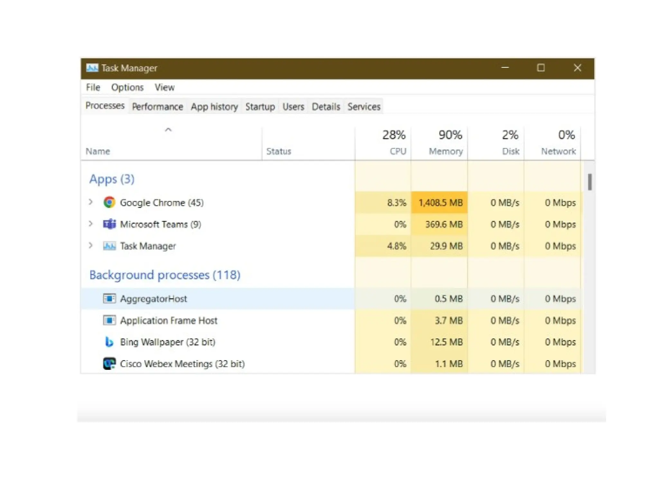Image resolution: width=659 pixels, height=494 pixels.
Task: Click the Task Manager row icon
Action: (109, 246)
